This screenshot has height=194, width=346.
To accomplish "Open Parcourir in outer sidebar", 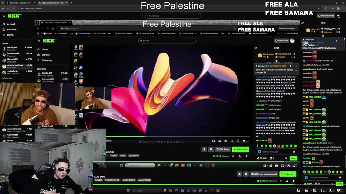I will 12,29.
